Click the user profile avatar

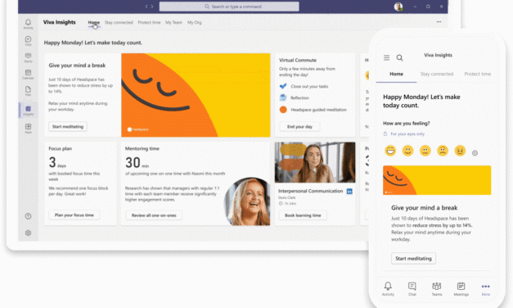pyautogui.click(x=398, y=7)
